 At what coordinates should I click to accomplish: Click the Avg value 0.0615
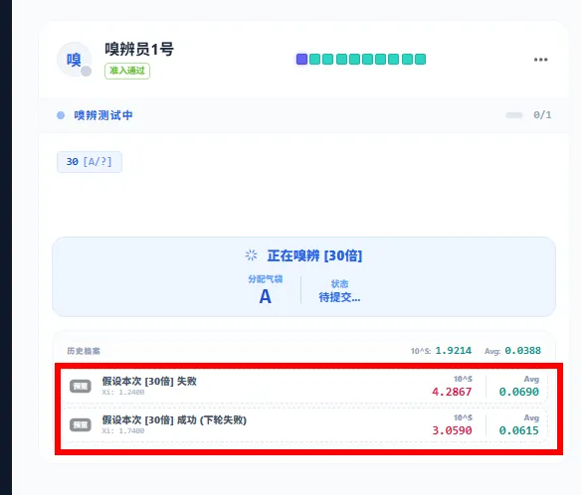(x=518, y=430)
